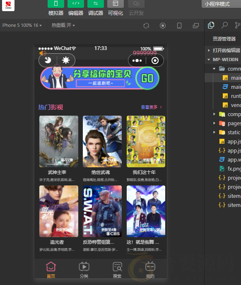
Task: Open the 小程序模式 mode dropdown
Action: [x=221, y=4]
